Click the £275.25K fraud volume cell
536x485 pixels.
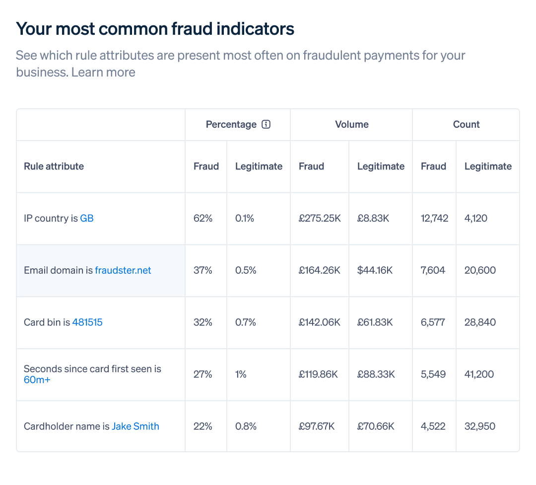pos(320,218)
